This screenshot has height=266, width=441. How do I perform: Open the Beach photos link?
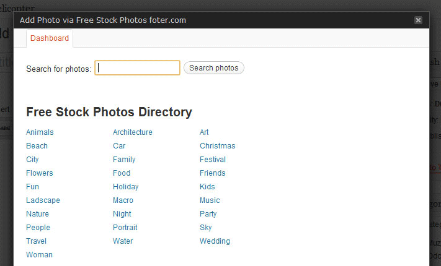point(37,146)
